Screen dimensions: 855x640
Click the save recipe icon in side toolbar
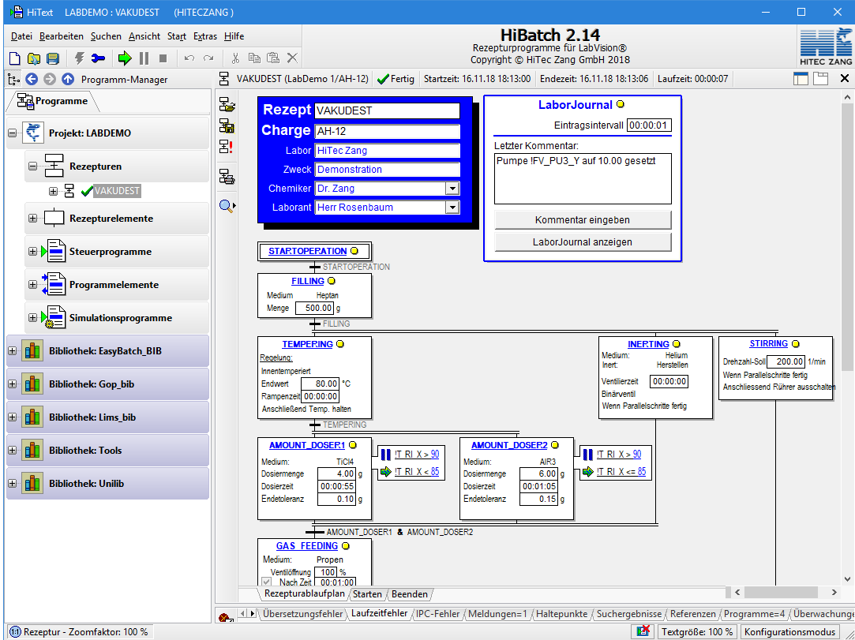coord(227,125)
